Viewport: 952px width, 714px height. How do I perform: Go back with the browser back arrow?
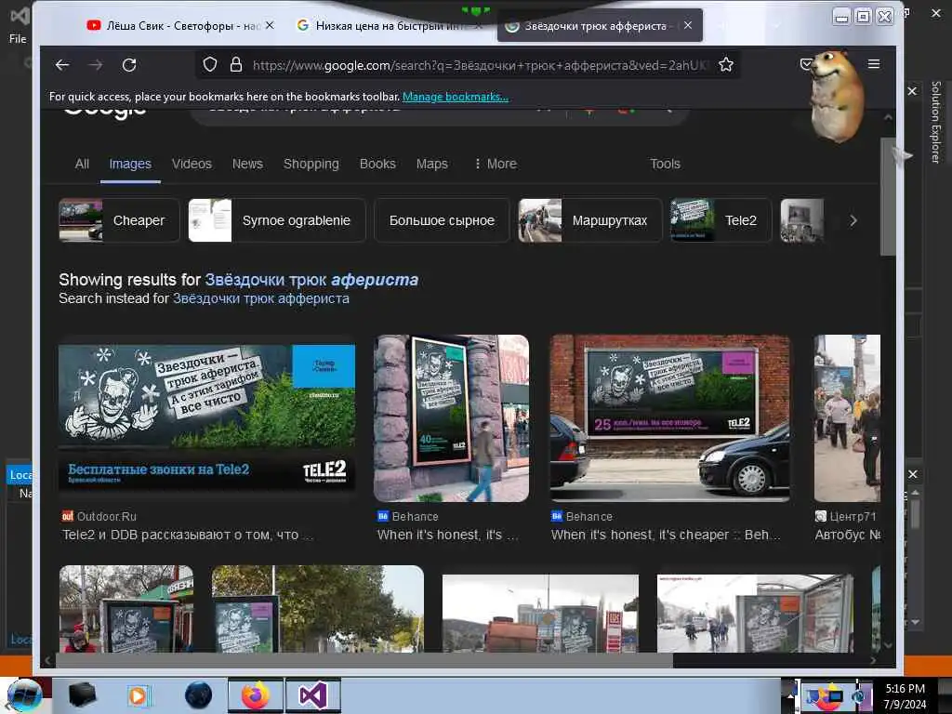coord(62,65)
